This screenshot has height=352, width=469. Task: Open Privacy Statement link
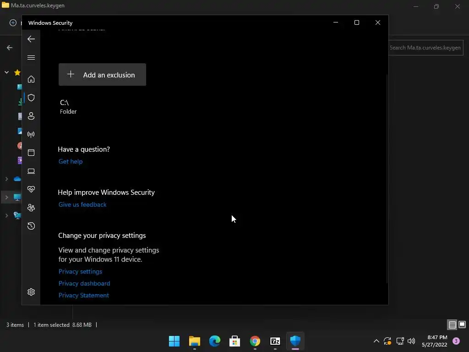(84, 296)
